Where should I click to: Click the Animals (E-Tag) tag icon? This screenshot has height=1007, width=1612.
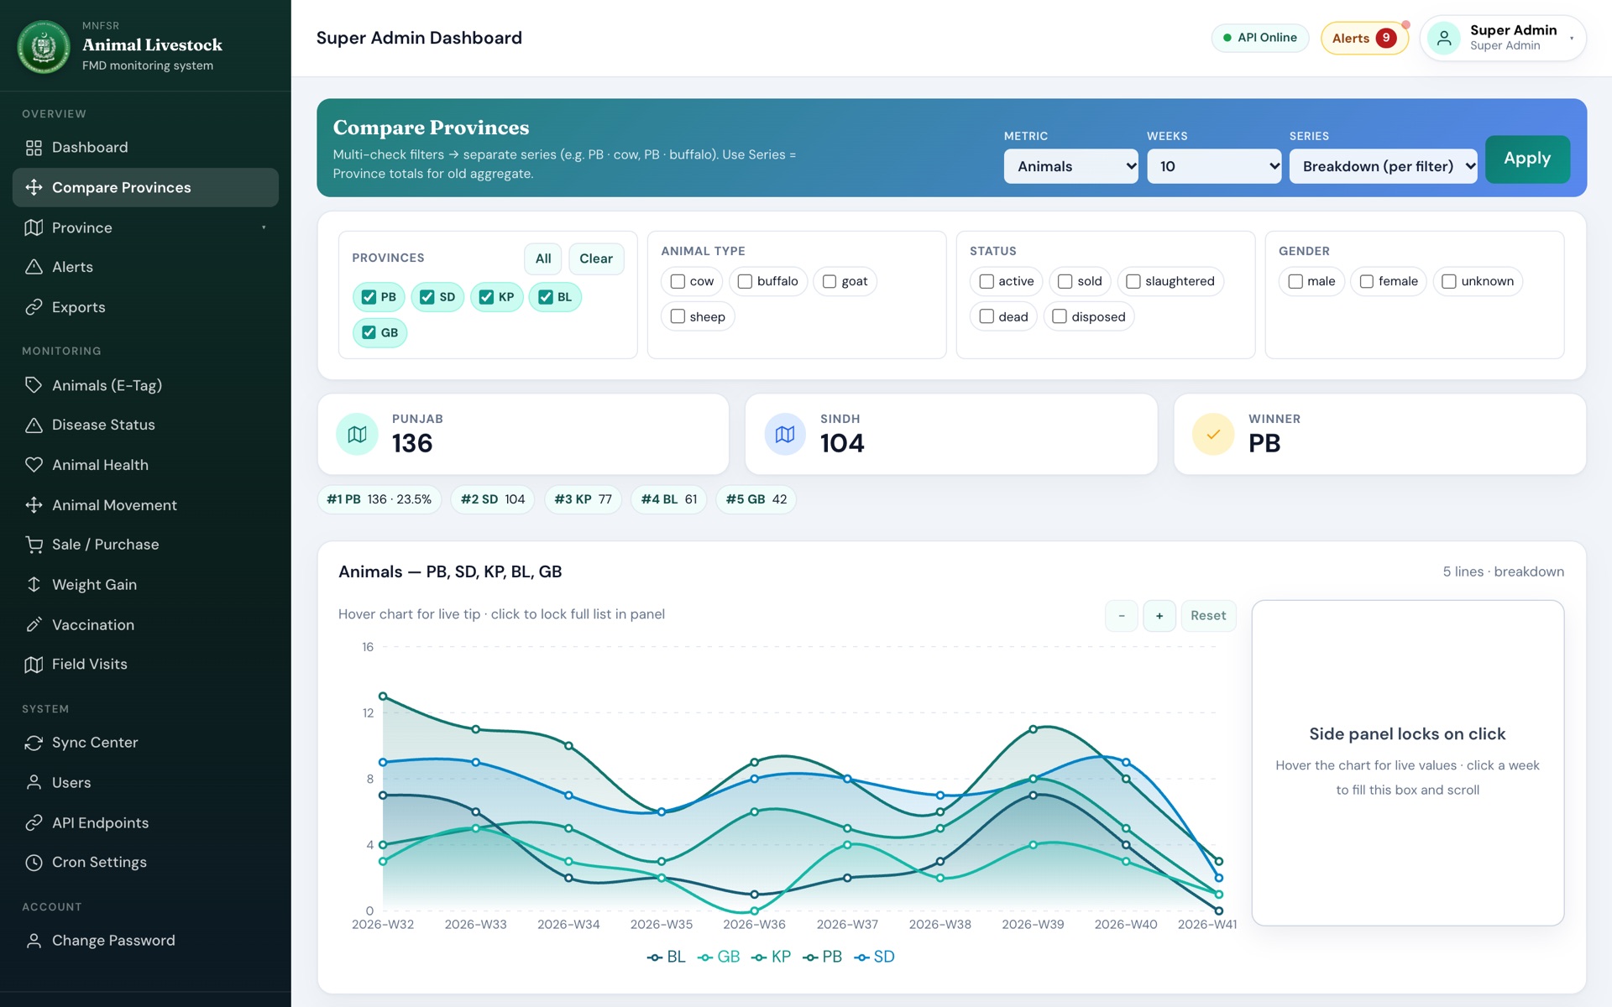coord(34,385)
